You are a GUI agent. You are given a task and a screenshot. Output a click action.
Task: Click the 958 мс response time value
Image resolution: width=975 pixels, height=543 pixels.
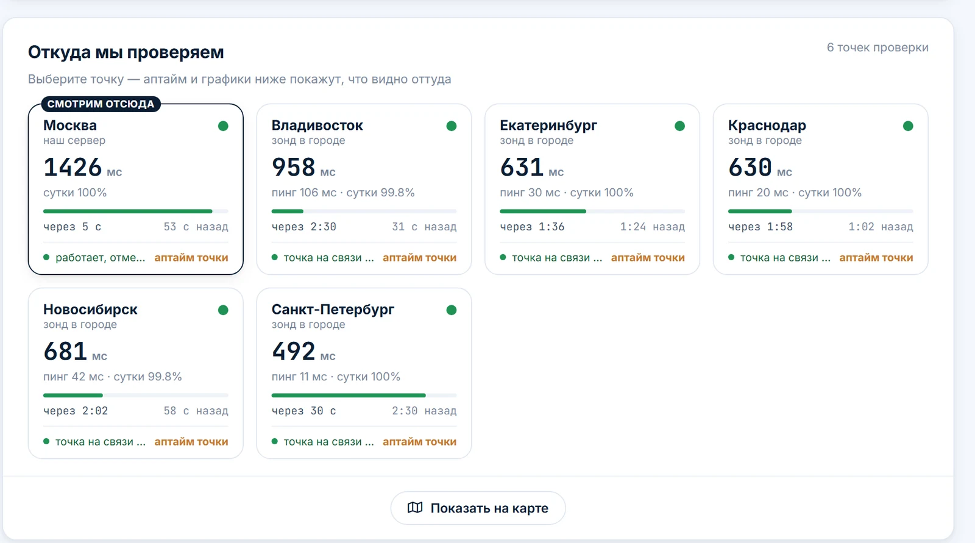pos(303,168)
